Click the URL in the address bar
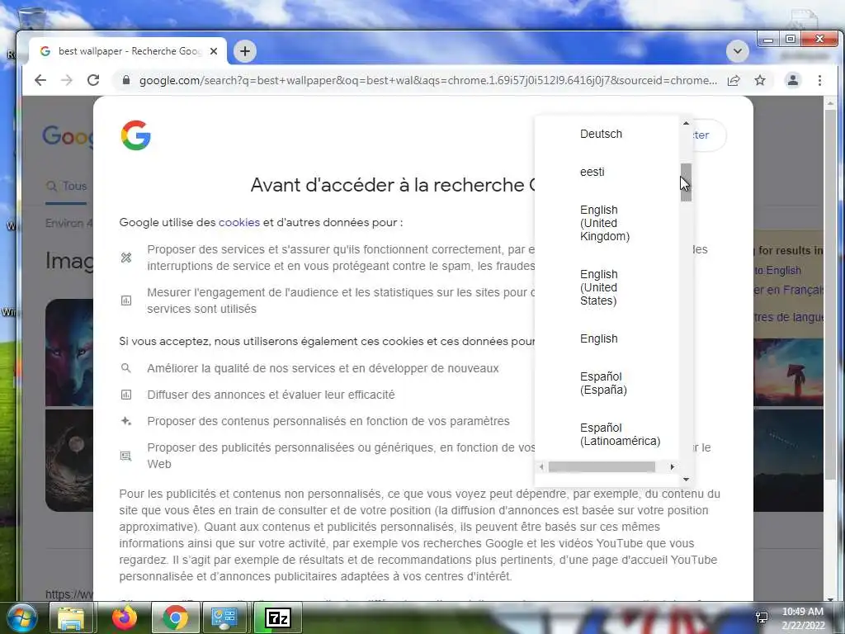The image size is (845, 634). (428, 80)
